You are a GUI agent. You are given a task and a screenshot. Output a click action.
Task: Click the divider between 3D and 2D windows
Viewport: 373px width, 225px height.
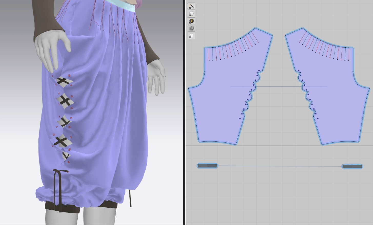coord(184,112)
